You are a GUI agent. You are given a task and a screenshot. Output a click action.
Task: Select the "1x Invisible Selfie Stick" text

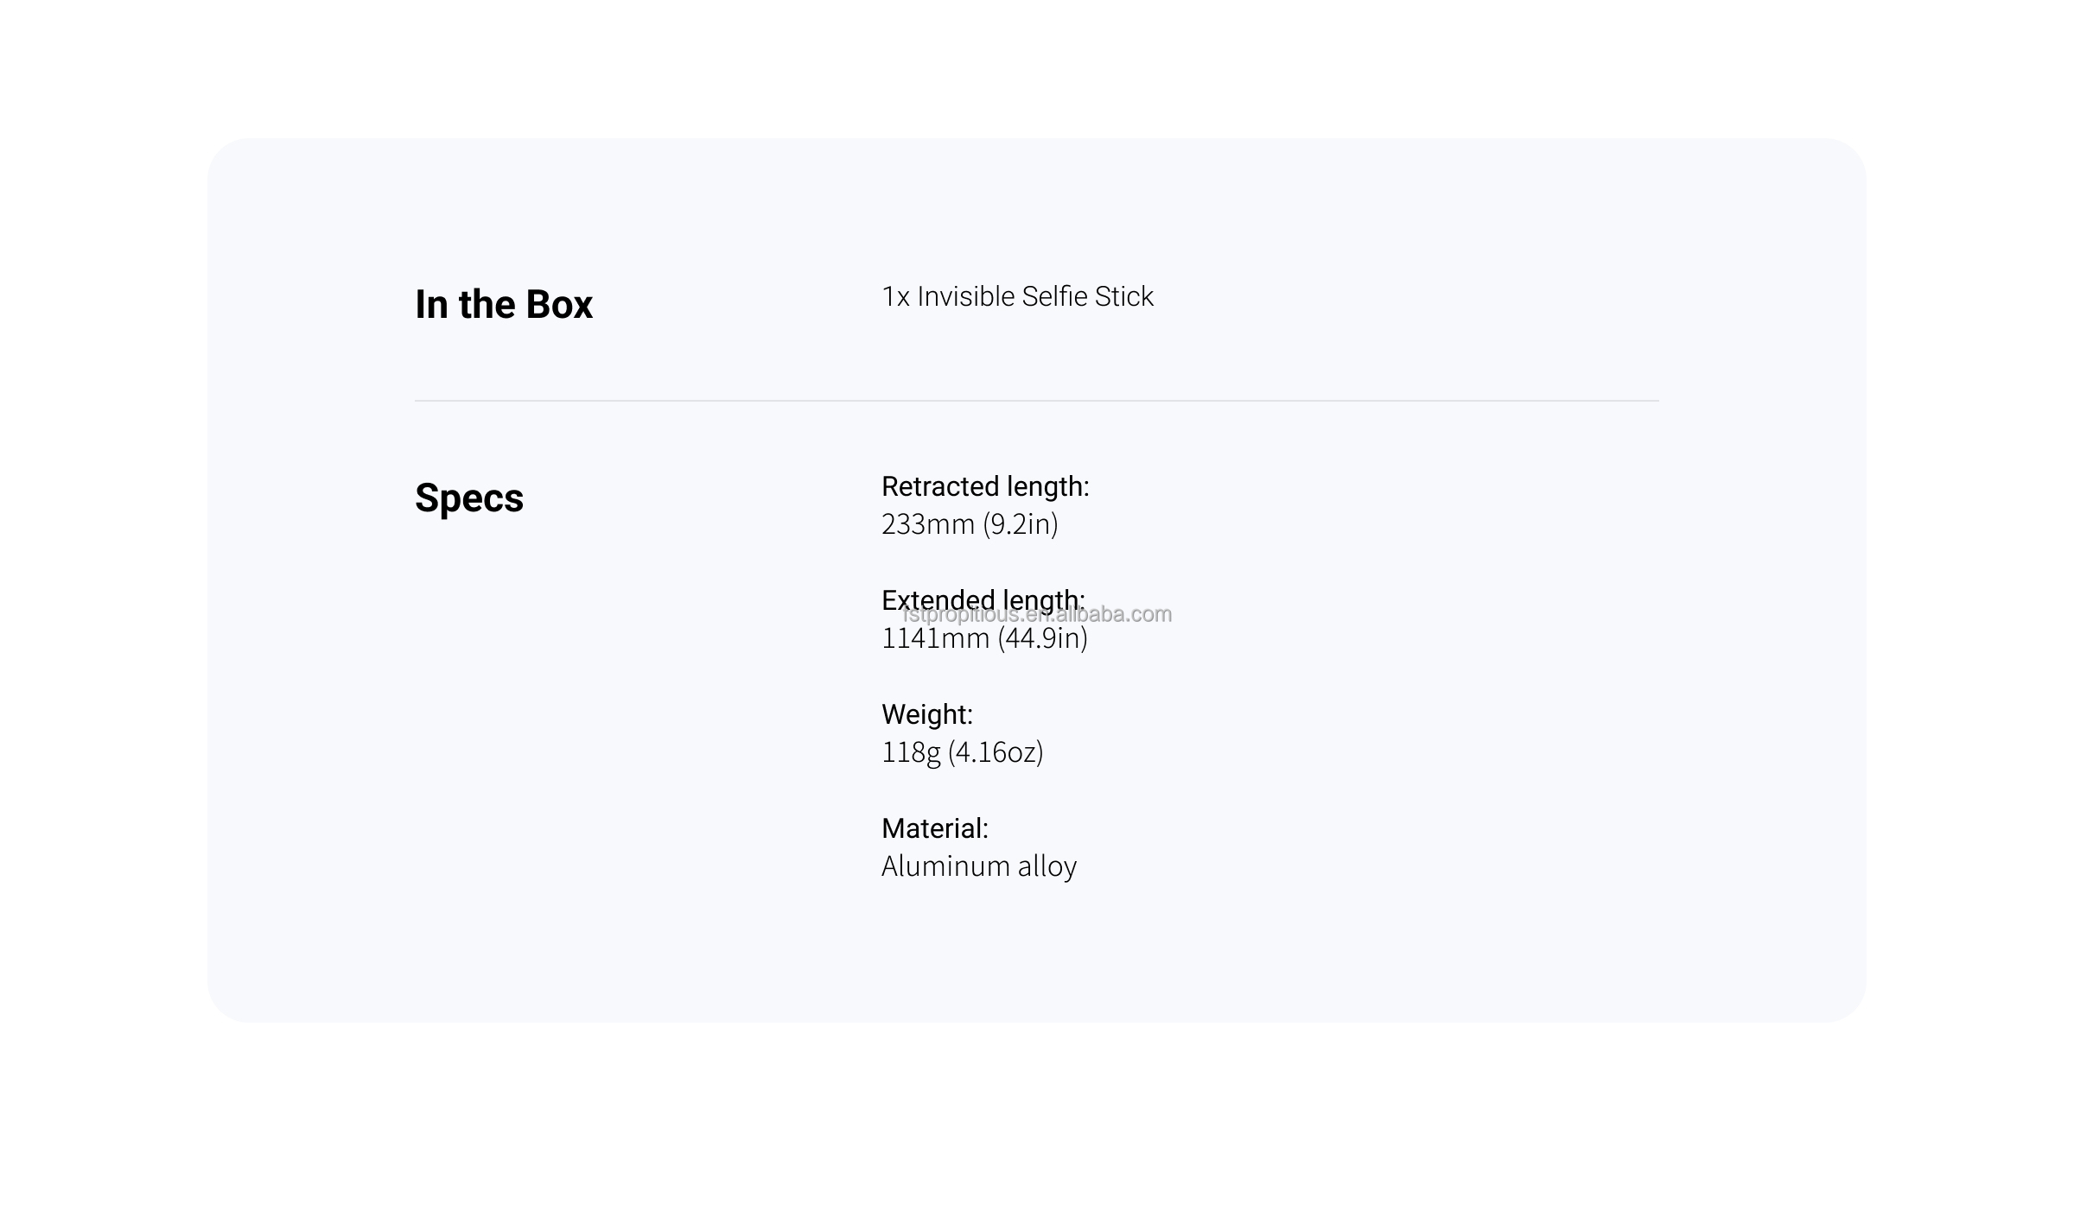[1016, 296]
